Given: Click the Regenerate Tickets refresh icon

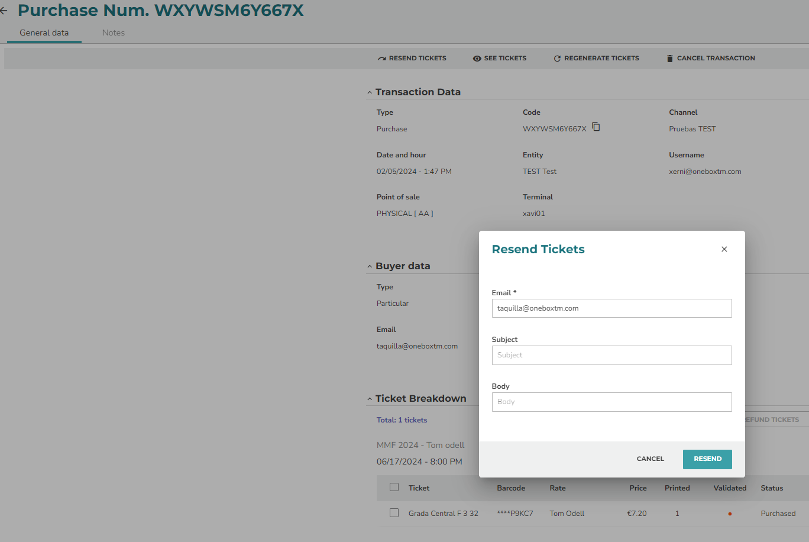Looking at the screenshot, I should click(x=557, y=59).
